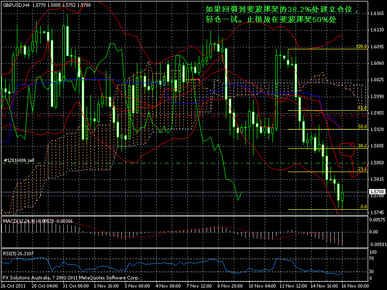
Task: Click the RSI(9) 26.3107 indicator label
Action: [x=18, y=253]
